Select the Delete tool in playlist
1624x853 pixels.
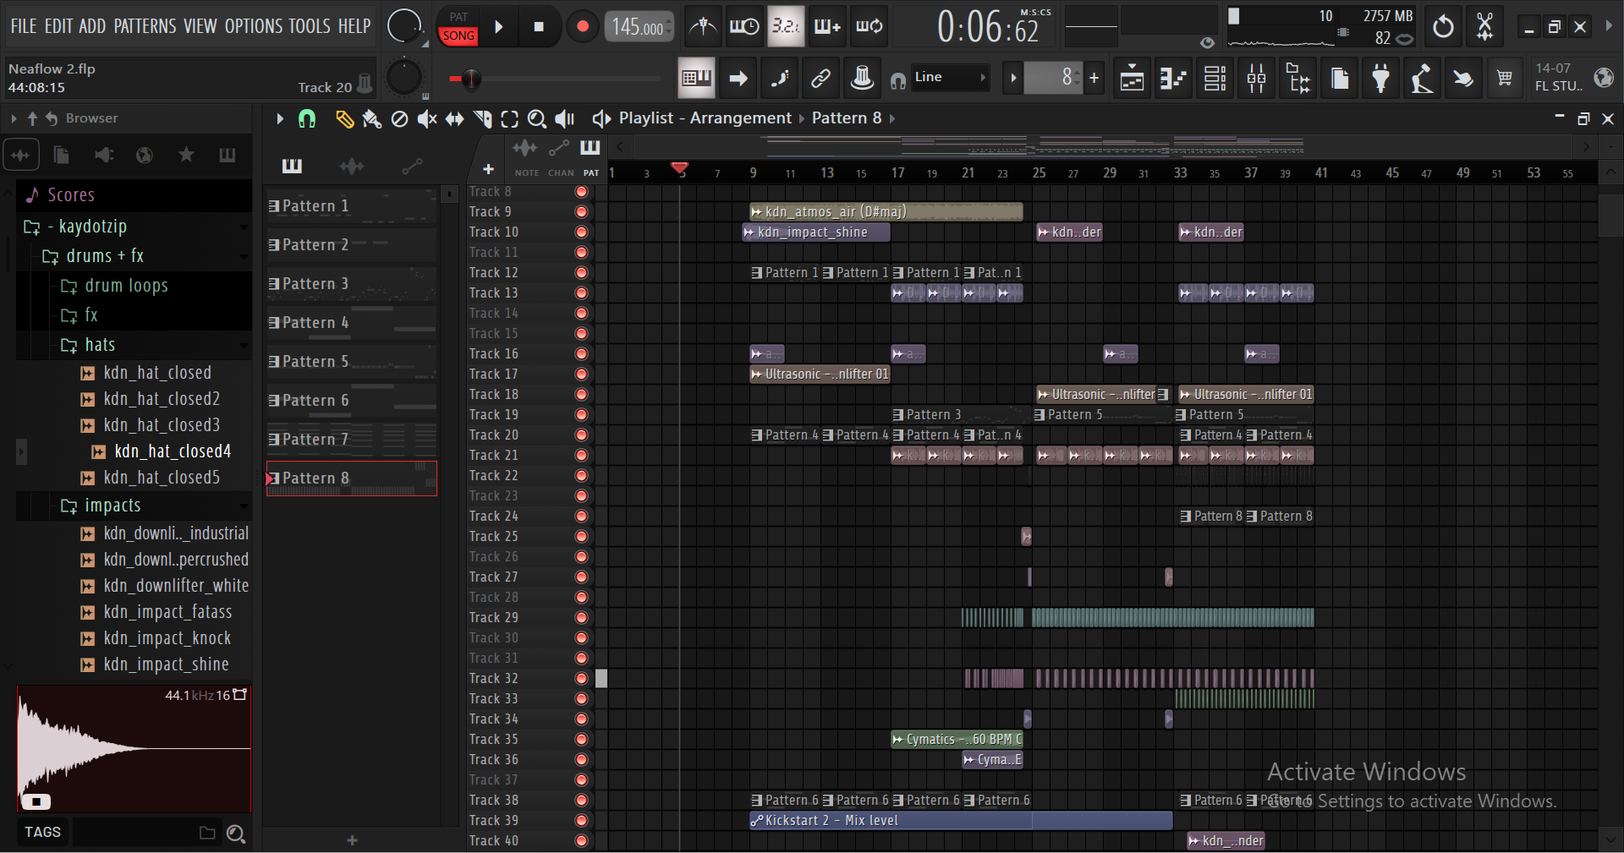pos(399,119)
